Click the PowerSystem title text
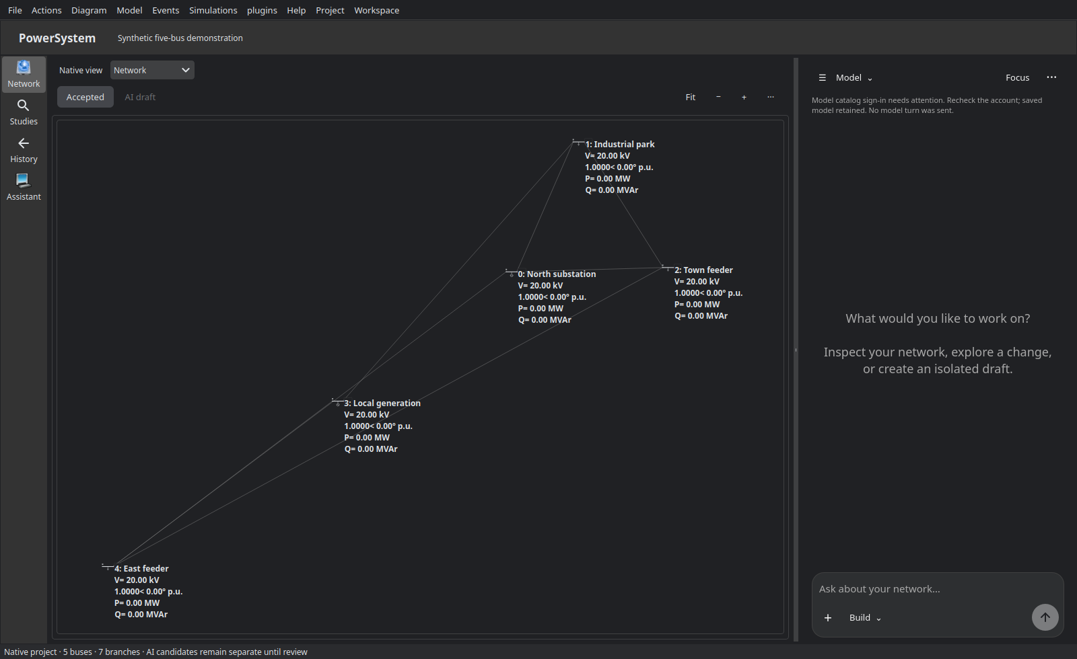1077x659 pixels. pos(57,38)
